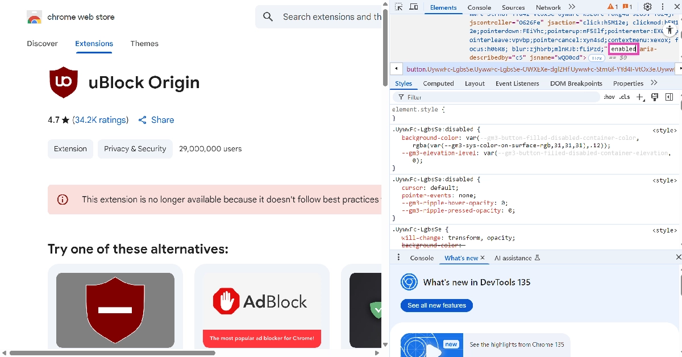
Task: Open the DevTools kebab menu
Action: (662, 7)
